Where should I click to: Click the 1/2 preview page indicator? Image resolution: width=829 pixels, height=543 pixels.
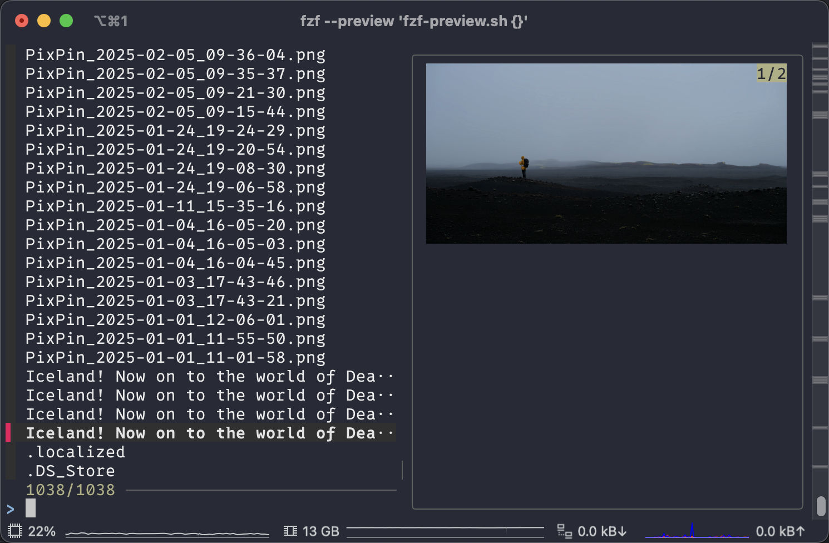click(771, 73)
